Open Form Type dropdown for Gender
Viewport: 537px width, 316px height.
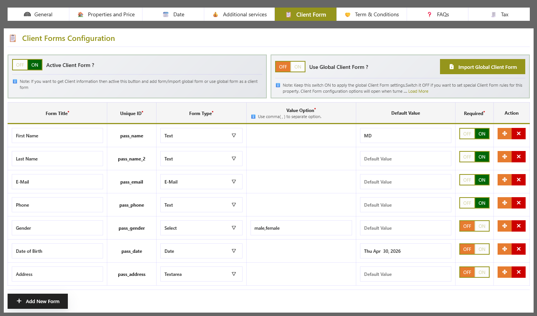tap(201, 228)
